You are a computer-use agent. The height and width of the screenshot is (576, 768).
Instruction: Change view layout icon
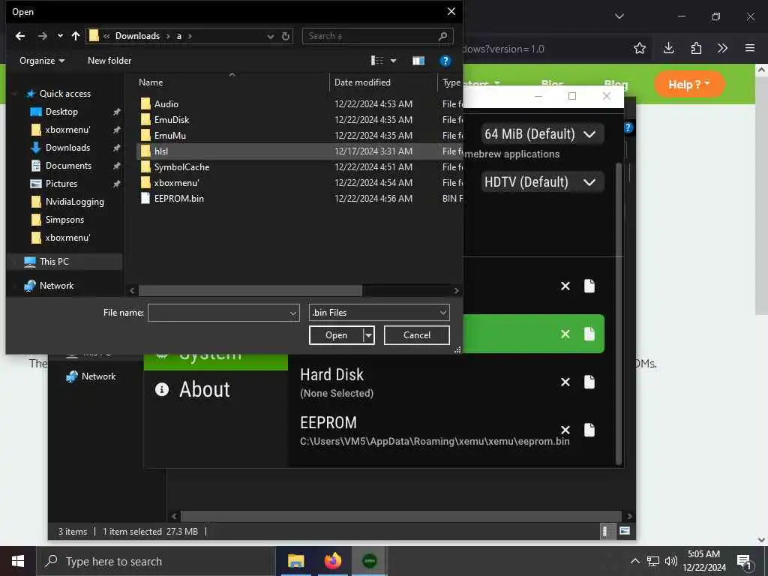tap(377, 60)
